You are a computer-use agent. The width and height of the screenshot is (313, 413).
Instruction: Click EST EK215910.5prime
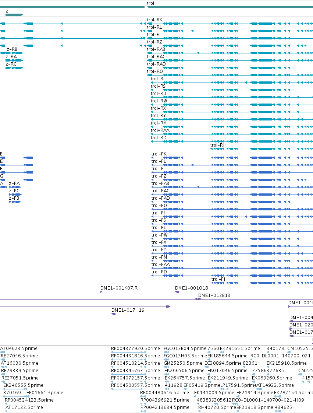[x=287, y=363]
